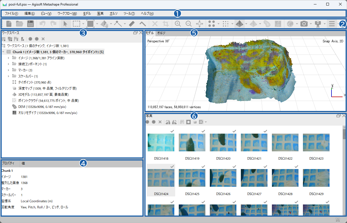
Task: Click the Add Chunk icon in Workspace panel
Action: click(4, 39)
